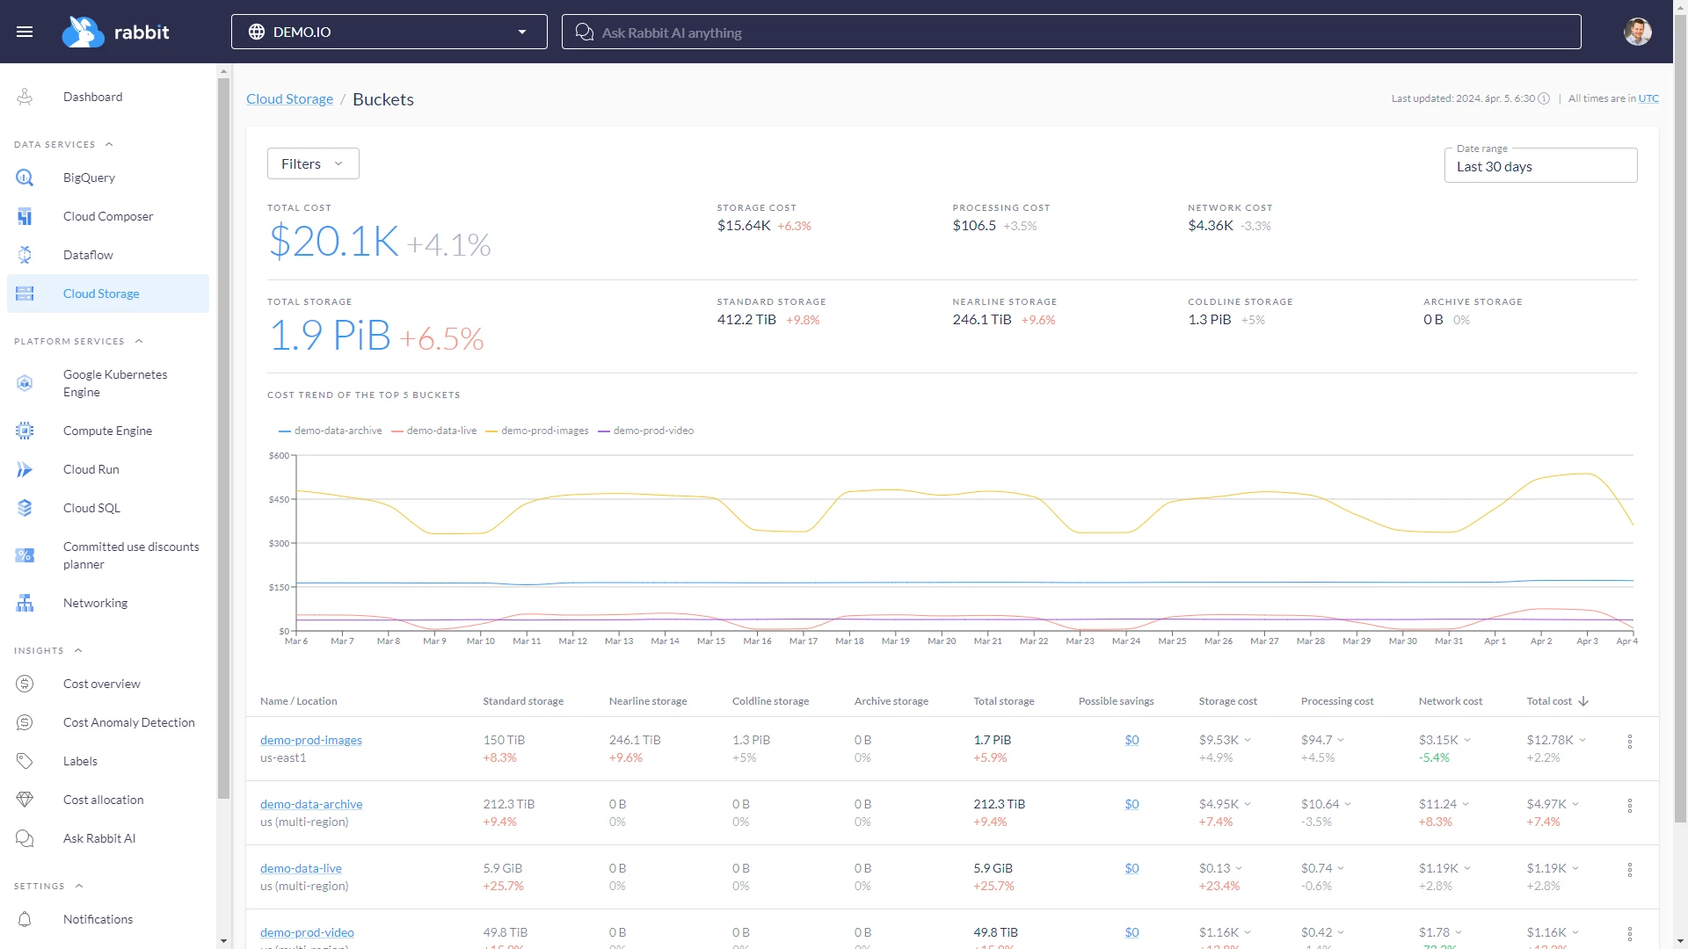1688x949 pixels.
Task: Click the Cloud SQL stack icon
Action: (x=25, y=508)
